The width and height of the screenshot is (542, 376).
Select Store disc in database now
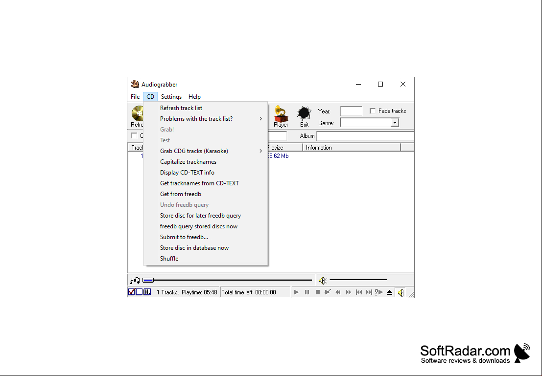coord(205,248)
